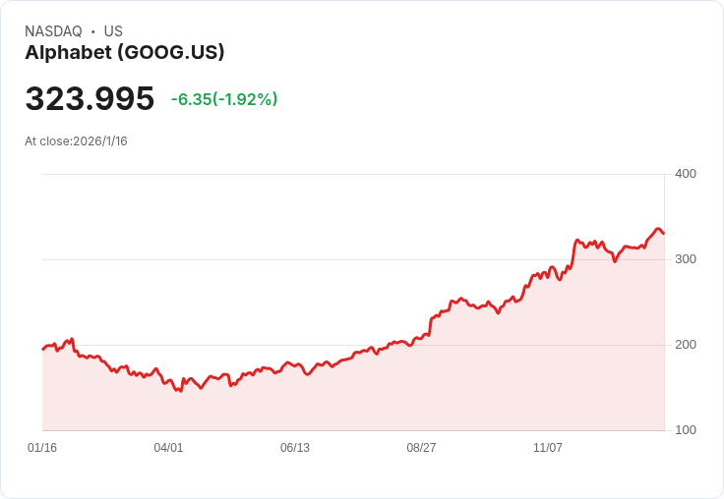Viewport: 724px width, 499px height.
Task: Click the 01/16 date on the x-axis
Action: [x=42, y=448]
